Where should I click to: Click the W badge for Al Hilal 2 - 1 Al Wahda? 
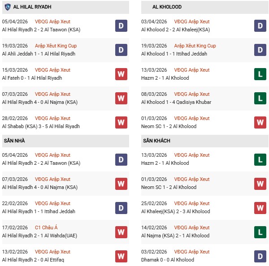coord(121,232)
